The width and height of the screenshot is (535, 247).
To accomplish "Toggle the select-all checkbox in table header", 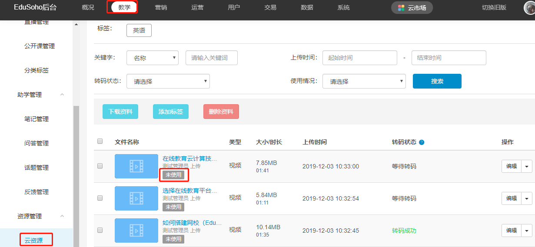I will 100,141.
